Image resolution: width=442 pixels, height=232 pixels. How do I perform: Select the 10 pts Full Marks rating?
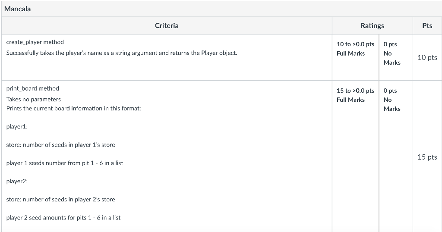tap(355, 49)
